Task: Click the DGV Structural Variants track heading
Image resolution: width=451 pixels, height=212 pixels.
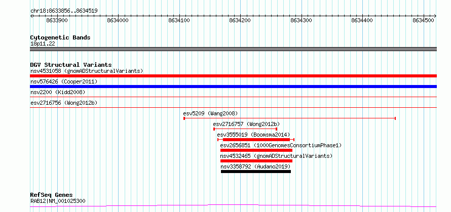Action: [71, 65]
